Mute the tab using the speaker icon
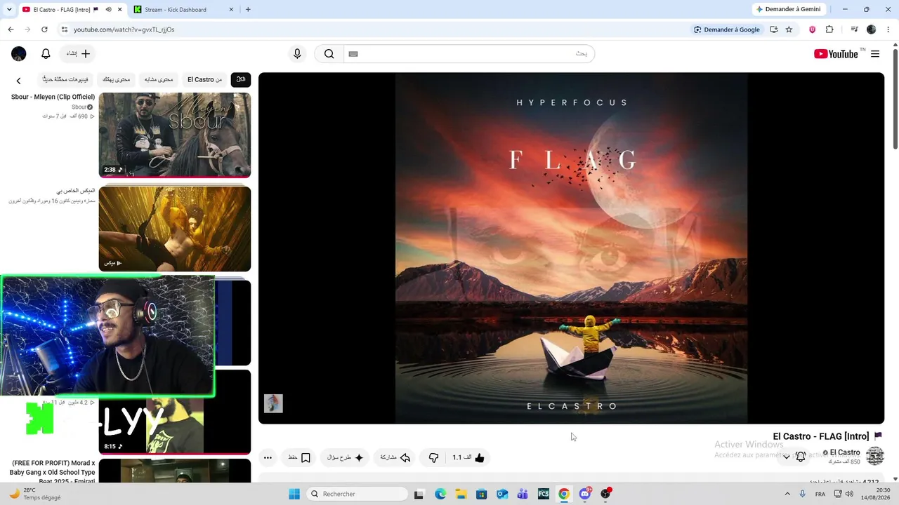Viewport: 899px width, 505px height. [x=108, y=9]
